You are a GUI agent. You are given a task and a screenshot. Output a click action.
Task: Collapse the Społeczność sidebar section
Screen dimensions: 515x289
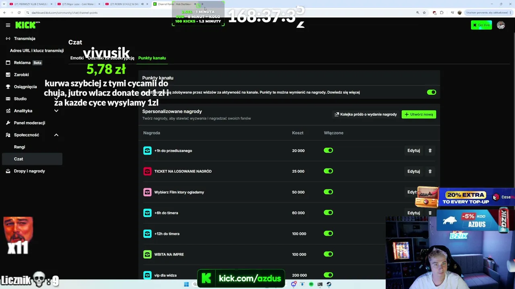click(x=56, y=135)
